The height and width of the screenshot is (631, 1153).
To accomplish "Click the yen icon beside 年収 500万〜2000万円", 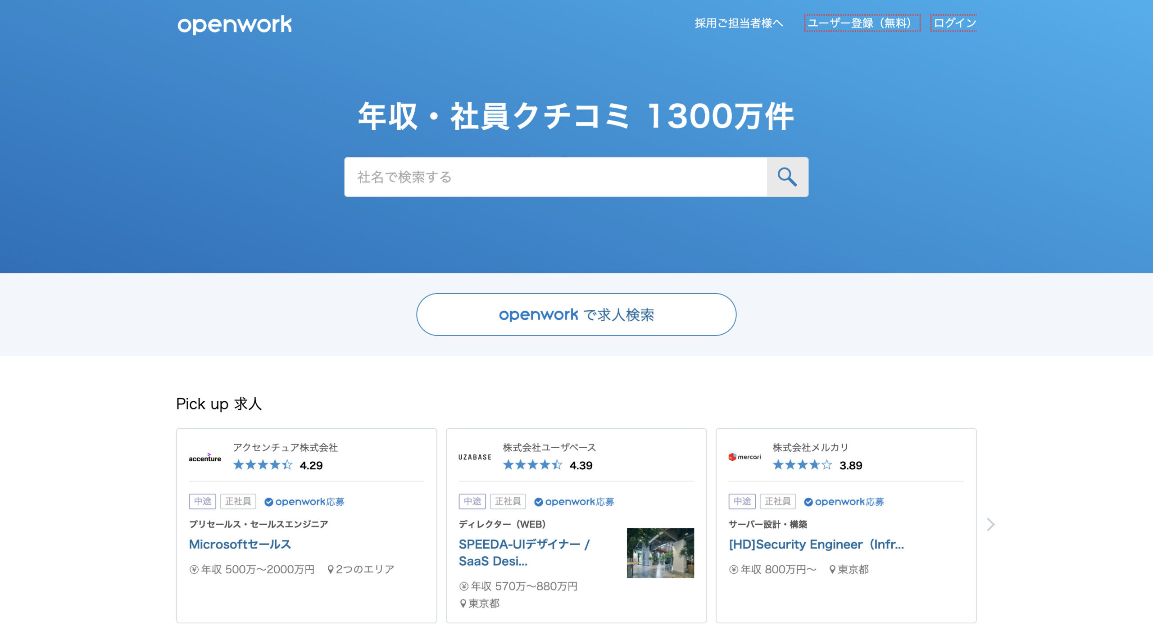I will point(194,570).
